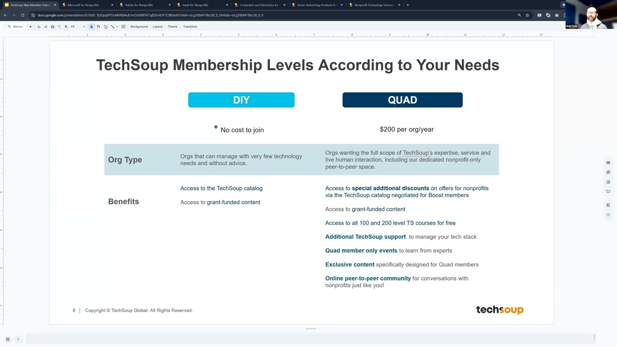Open the play-square icon in side panel

pos(608,205)
